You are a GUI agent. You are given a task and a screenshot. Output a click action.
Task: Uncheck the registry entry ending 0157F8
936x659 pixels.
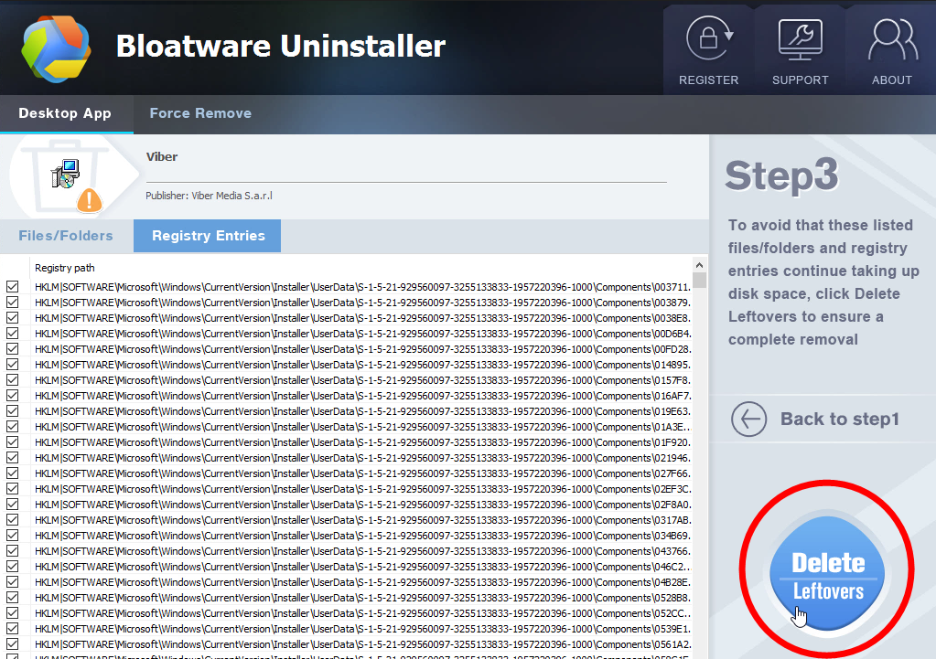[12, 380]
